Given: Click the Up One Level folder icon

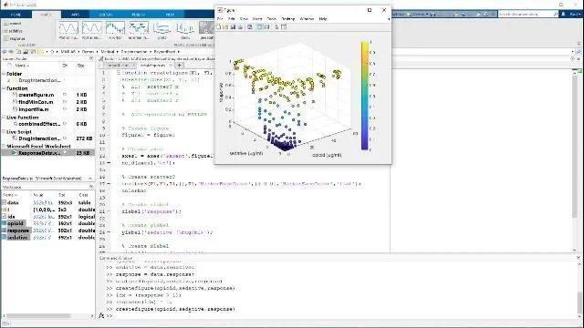Looking at the screenshot, I should click(x=18, y=52).
